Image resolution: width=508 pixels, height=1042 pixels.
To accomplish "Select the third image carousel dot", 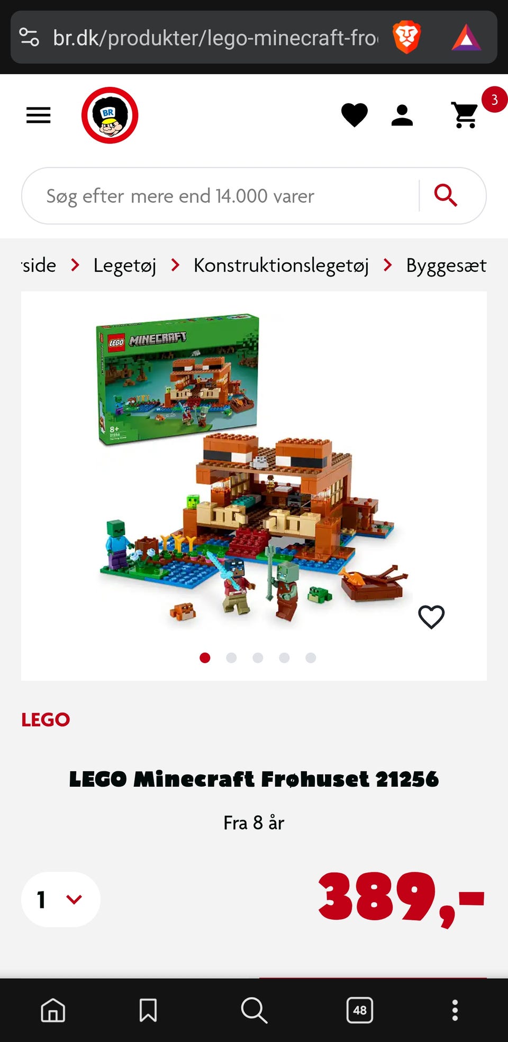I will point(258,657).
